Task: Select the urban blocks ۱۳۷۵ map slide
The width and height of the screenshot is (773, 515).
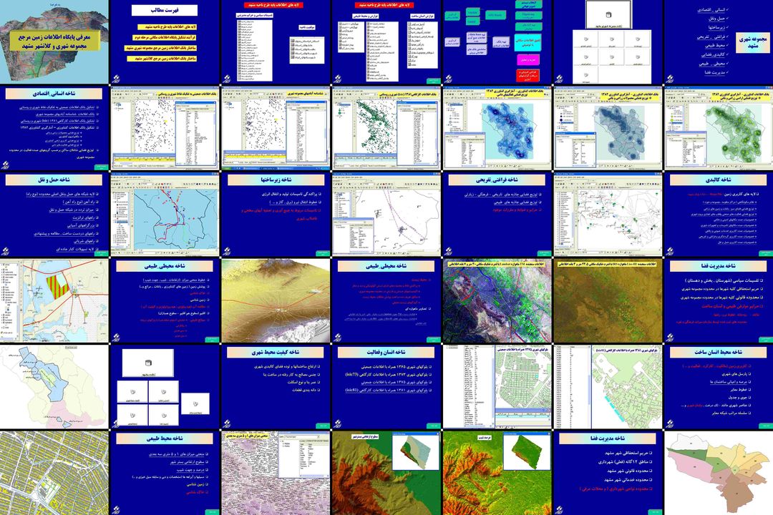Action: [x=497, y=387]
